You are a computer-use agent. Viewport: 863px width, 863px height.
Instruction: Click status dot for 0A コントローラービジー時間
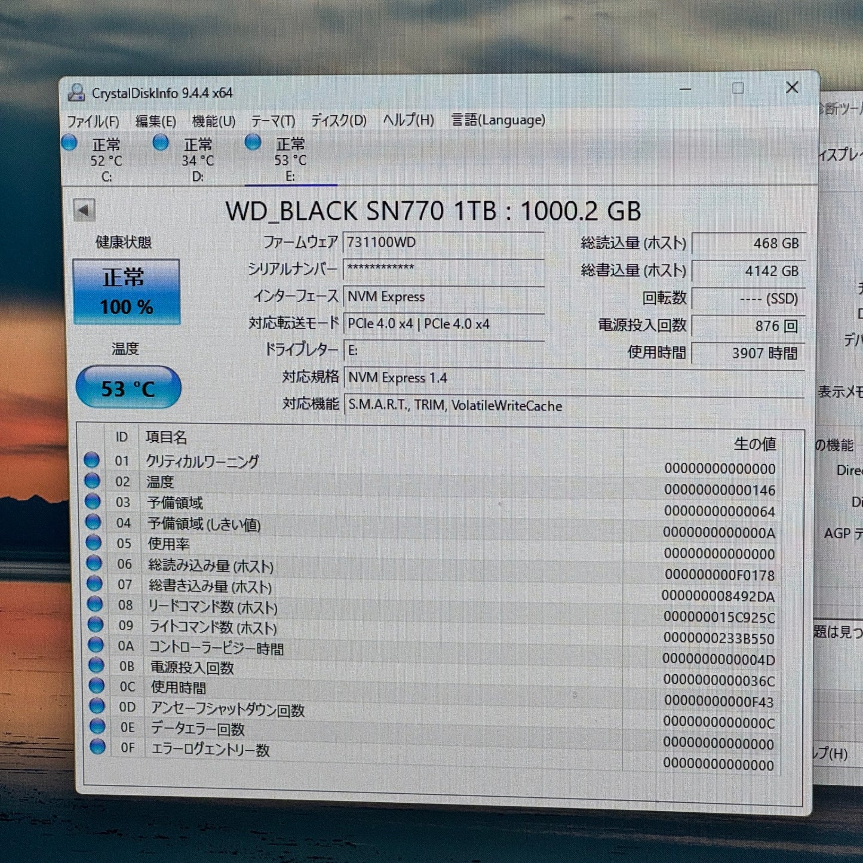pyautogui.click(x=96, y=644)
